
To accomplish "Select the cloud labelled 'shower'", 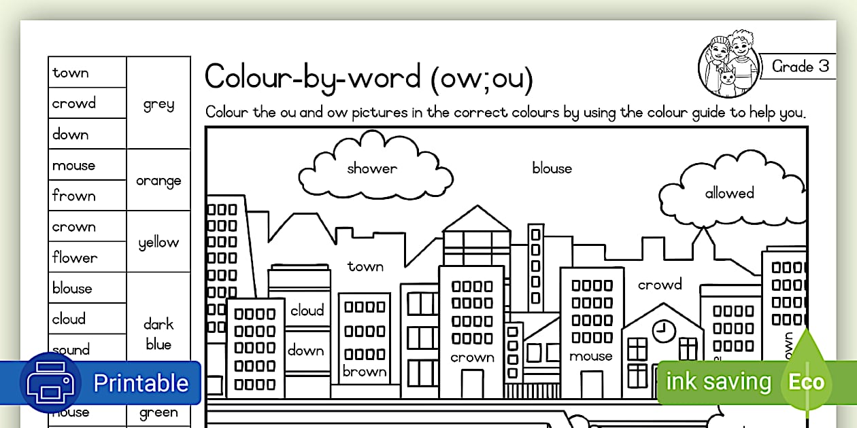I will point(371,168).
